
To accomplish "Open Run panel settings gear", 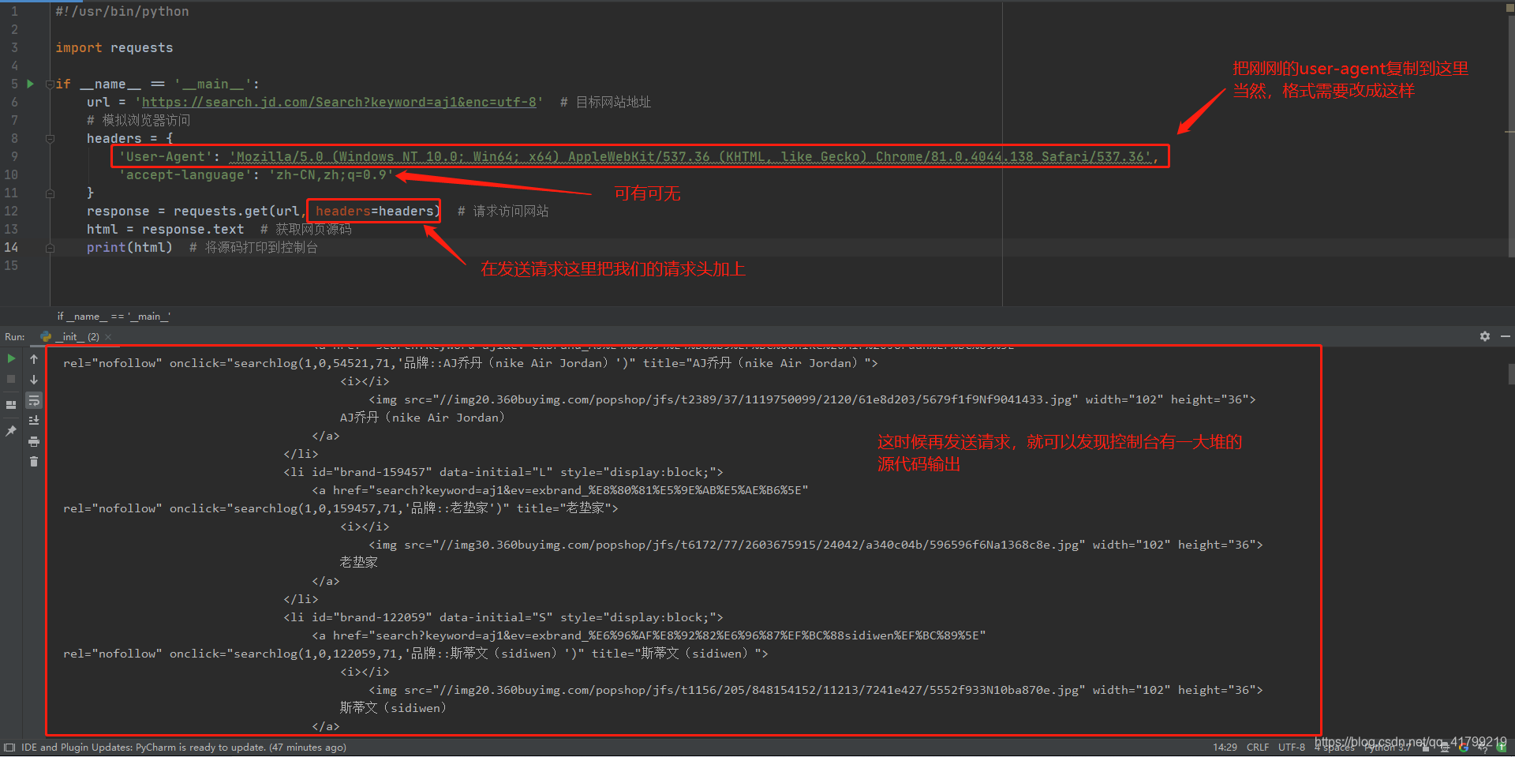I will pyautogui.click(x=1485, y=336).
